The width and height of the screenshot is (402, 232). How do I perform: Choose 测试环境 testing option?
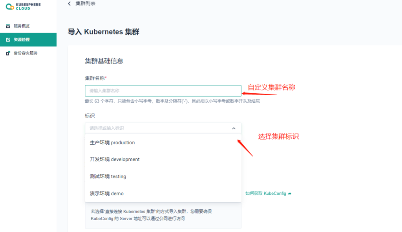coord(163,176)
